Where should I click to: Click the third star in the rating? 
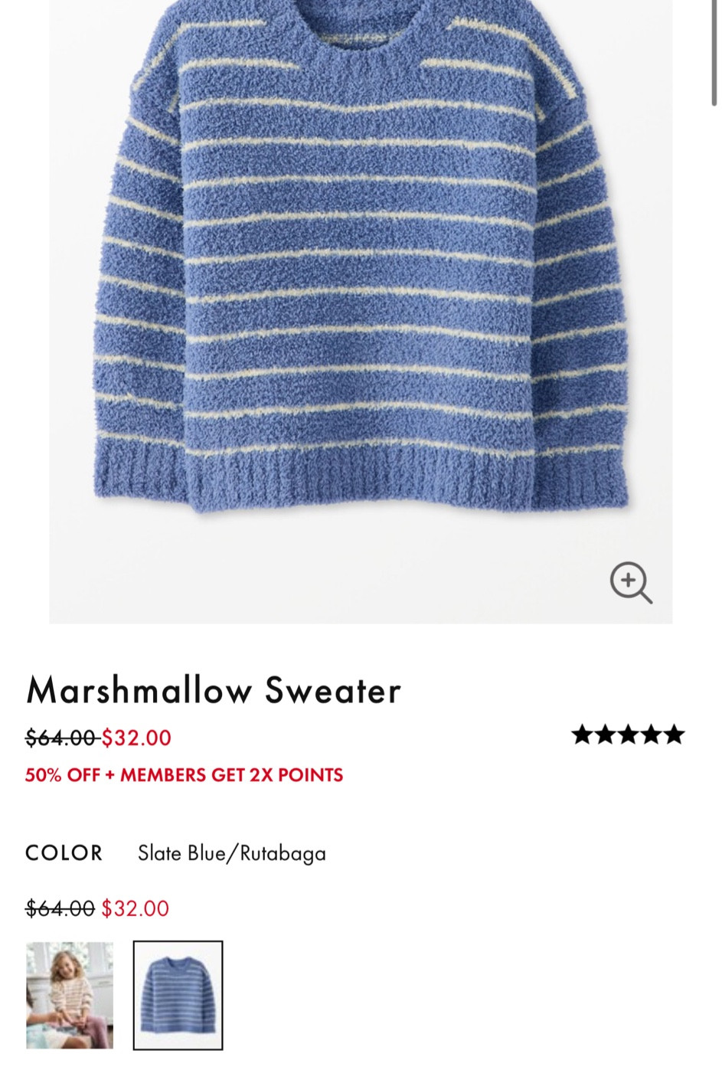(x=629, y=735)
